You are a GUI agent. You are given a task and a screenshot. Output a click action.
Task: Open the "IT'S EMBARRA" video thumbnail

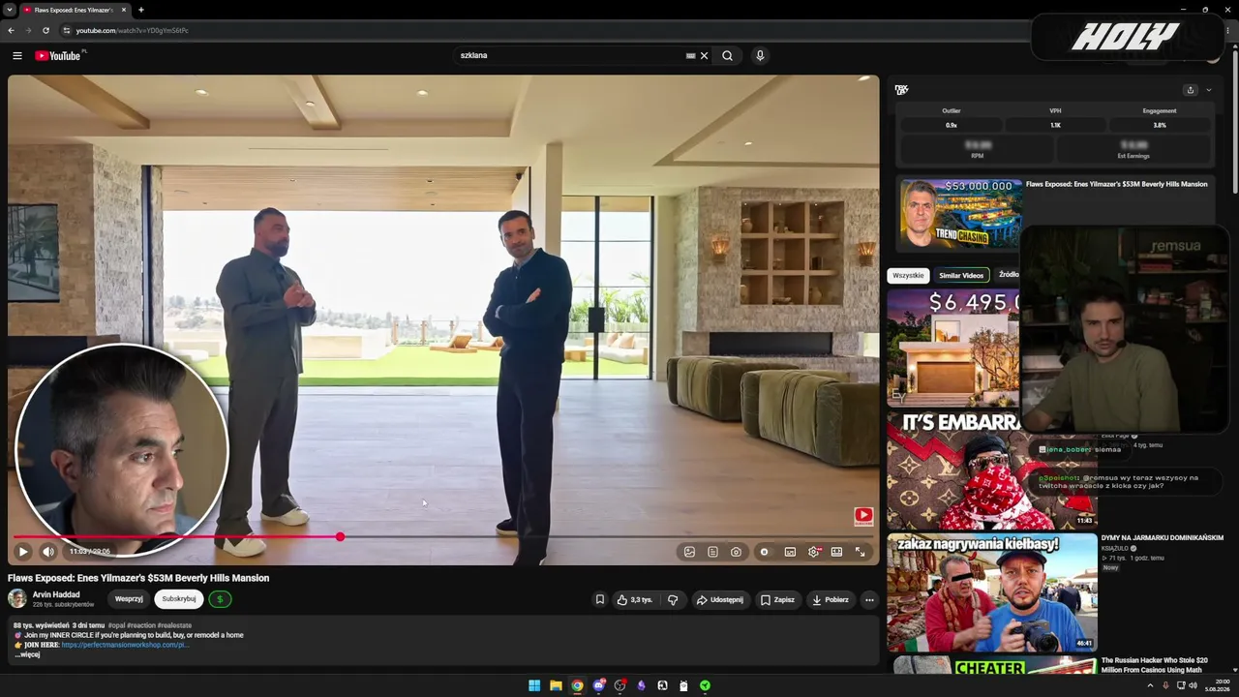pyautogui.click(x=991, y=470)
